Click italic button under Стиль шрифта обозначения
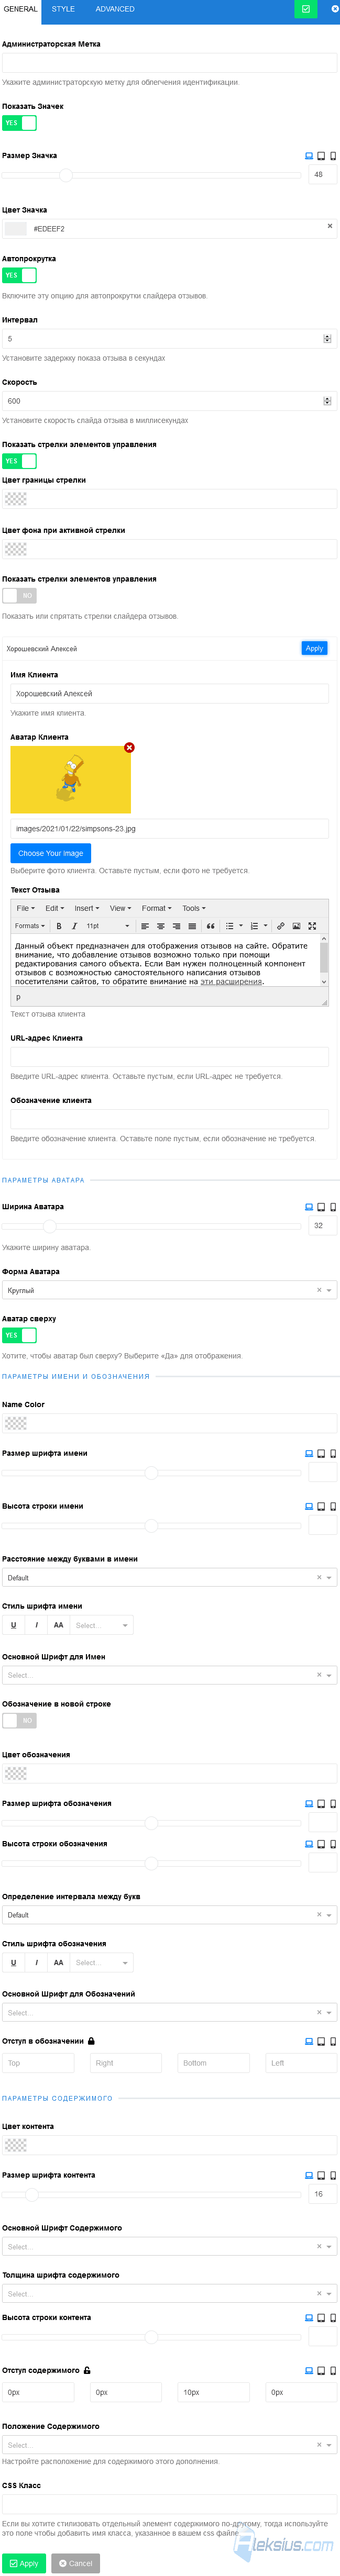The width and height of the screenshot is (340, 2576). [x=36, y=1962]
